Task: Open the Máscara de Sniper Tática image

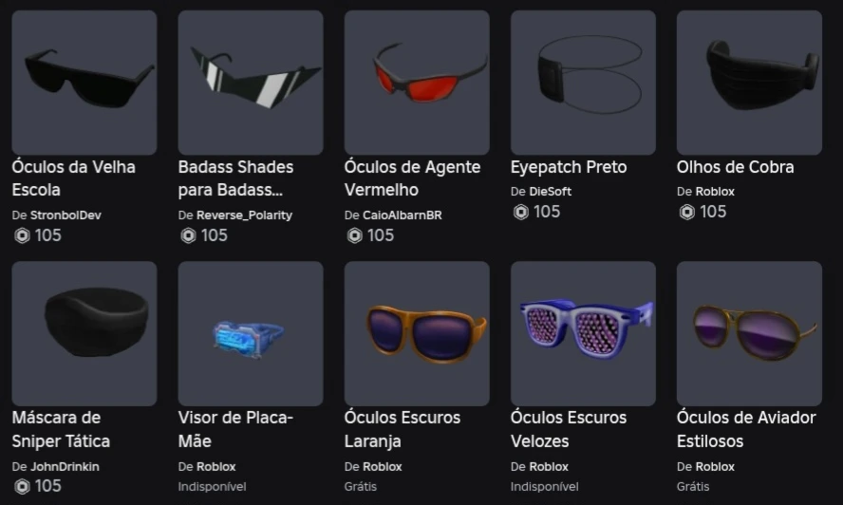Action: pos(84,334)
